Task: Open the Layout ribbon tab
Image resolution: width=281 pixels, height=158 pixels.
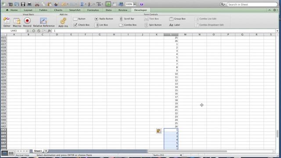Action: click(x=28, y=10)
